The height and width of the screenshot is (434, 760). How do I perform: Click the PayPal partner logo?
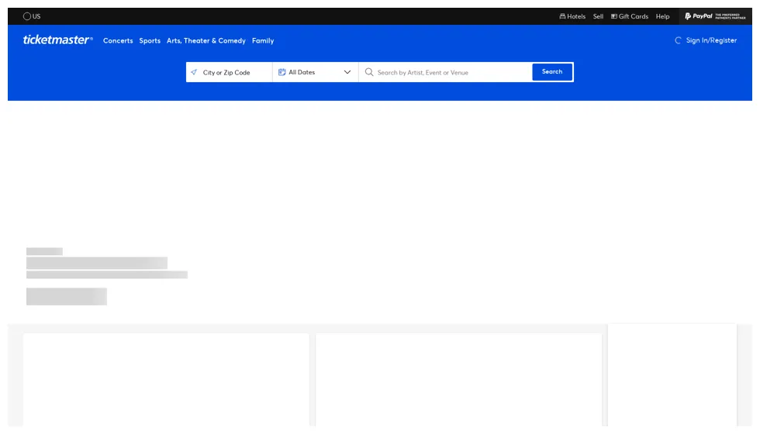[715, 16]
